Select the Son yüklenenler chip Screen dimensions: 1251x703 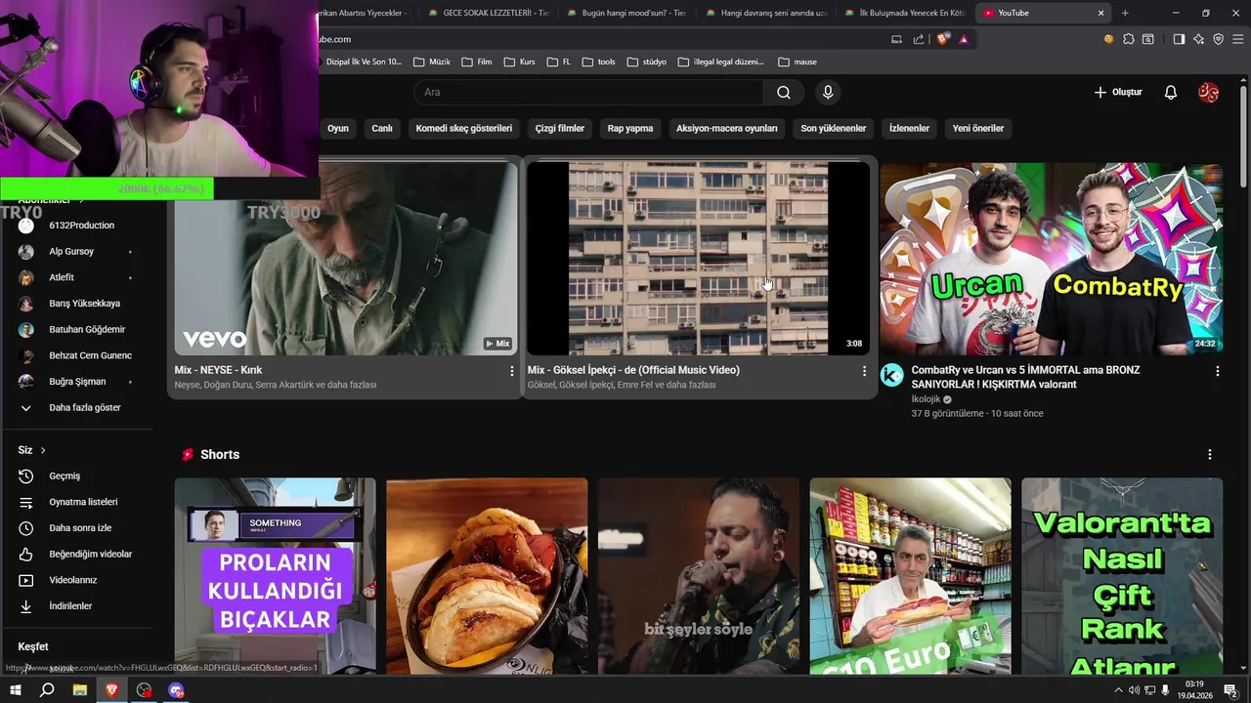834,128
